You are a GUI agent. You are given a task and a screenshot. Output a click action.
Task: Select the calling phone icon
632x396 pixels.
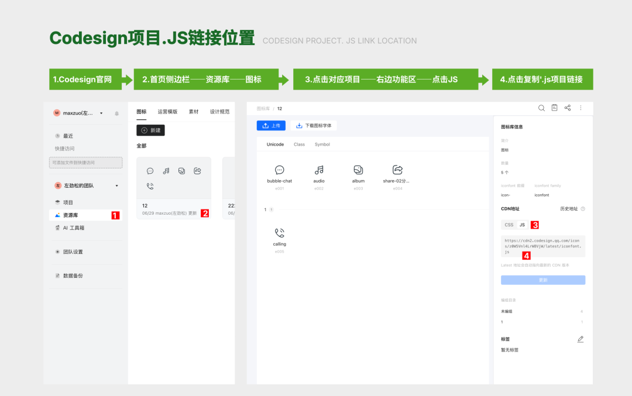[279, 233]
